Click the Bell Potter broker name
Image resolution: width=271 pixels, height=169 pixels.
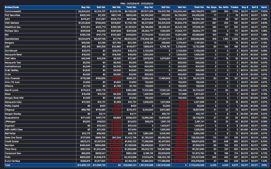[x=10, y=133]
